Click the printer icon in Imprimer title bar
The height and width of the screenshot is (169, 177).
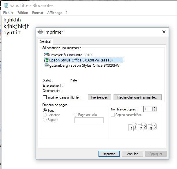[x=41, y=32]
